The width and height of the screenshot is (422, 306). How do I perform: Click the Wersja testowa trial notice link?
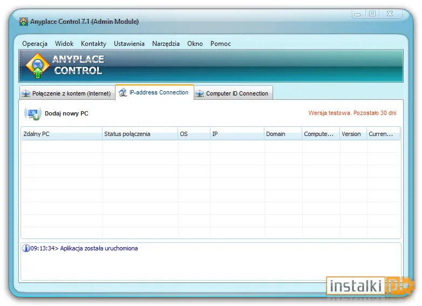pyautogui.click(x=352, y=113)
